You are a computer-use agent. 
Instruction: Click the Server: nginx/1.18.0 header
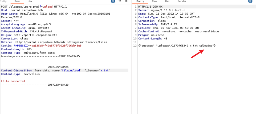click(x=162, y=10)
